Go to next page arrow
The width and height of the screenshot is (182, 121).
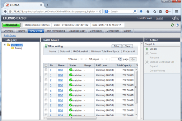pyautogui.click(x=102, y=59)
